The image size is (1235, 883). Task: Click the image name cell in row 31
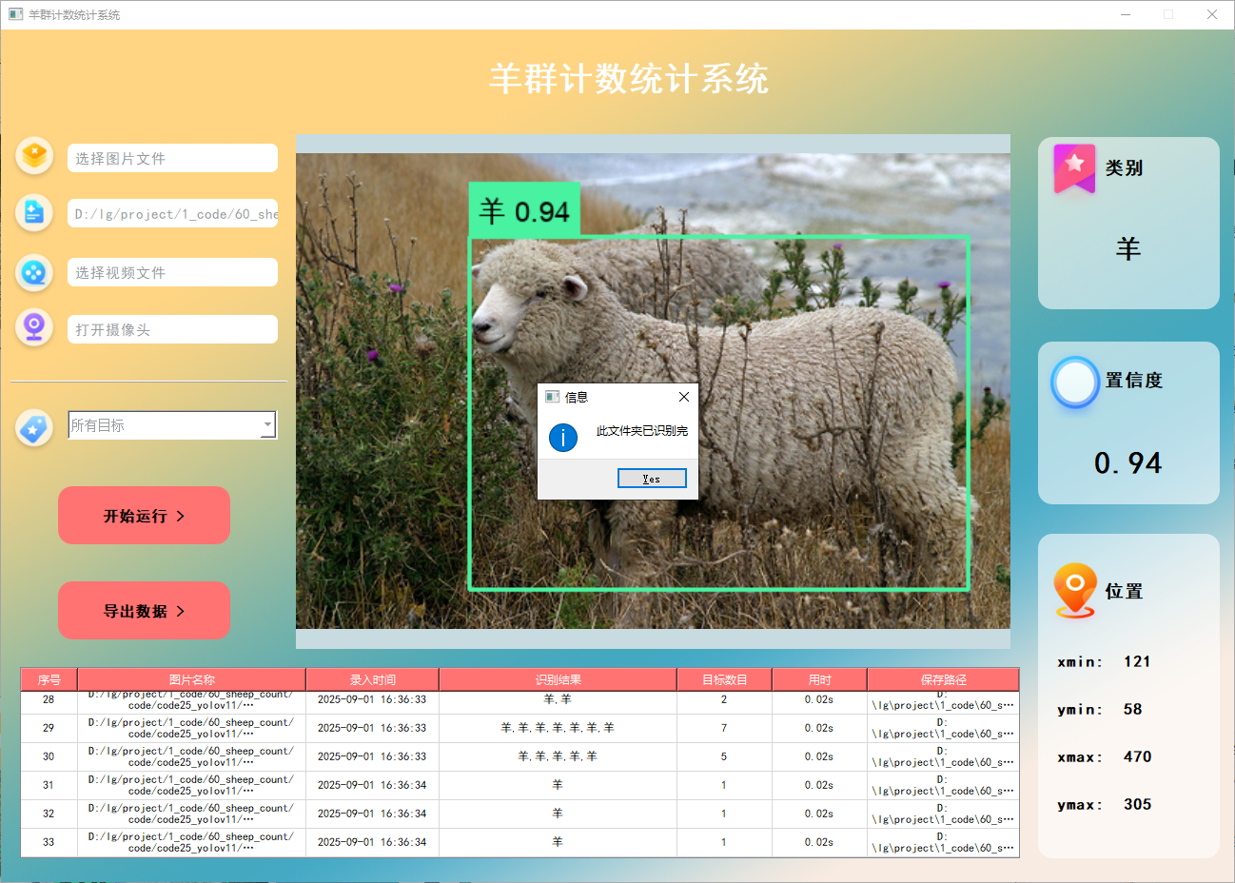(191, 785)
